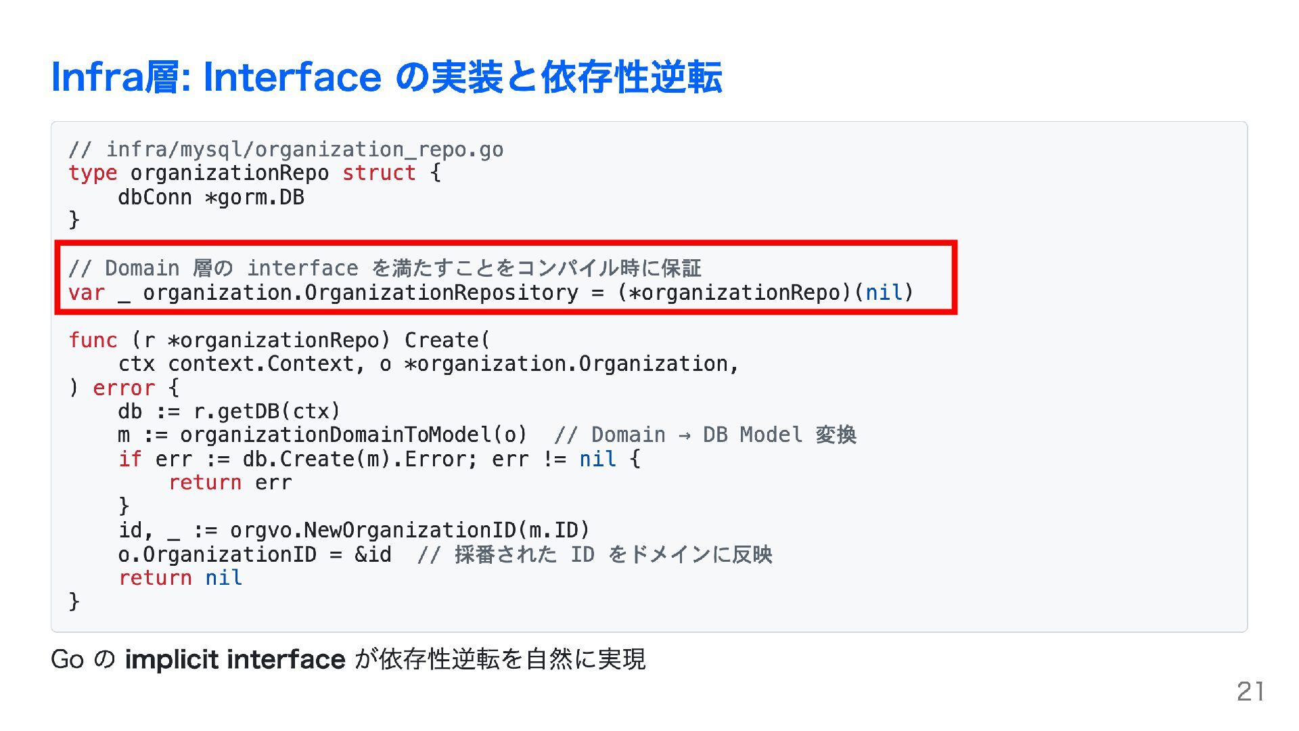1299x731 pixels.
Task: Click the 'dbConn *gorm.DB' field line
Action: coord(210,198)
